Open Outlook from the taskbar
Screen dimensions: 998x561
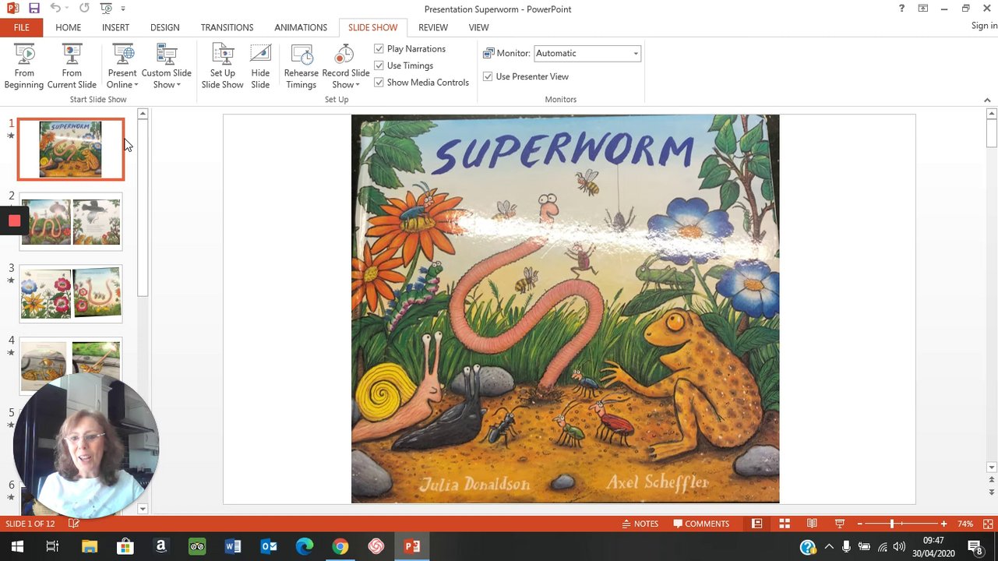pos(269,546)
